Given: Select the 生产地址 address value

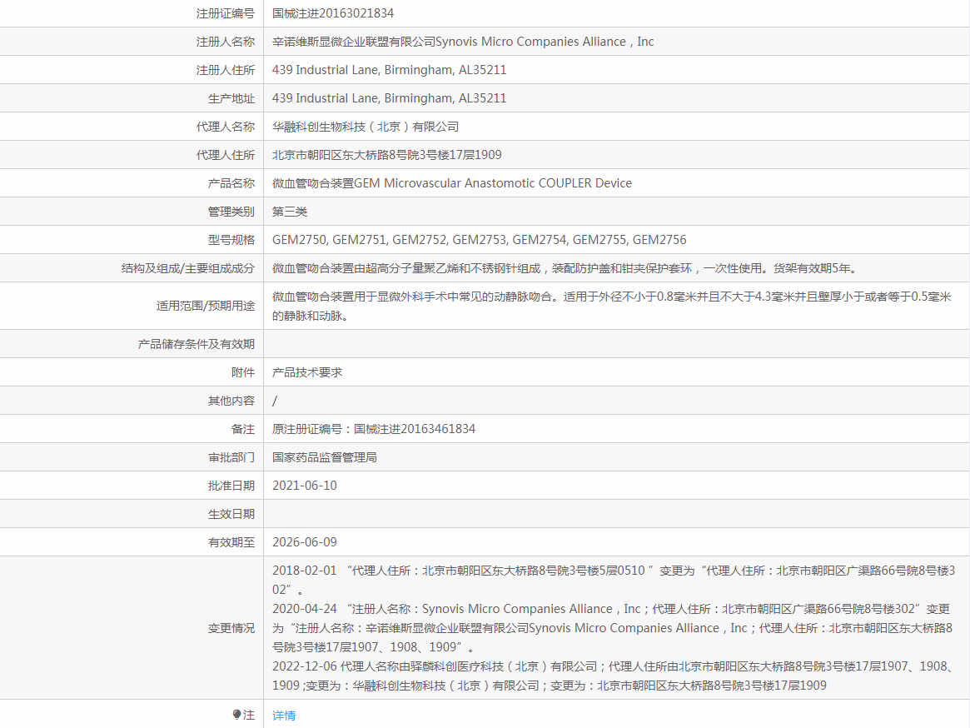Looking at the screenshot, I should [389, 98].
